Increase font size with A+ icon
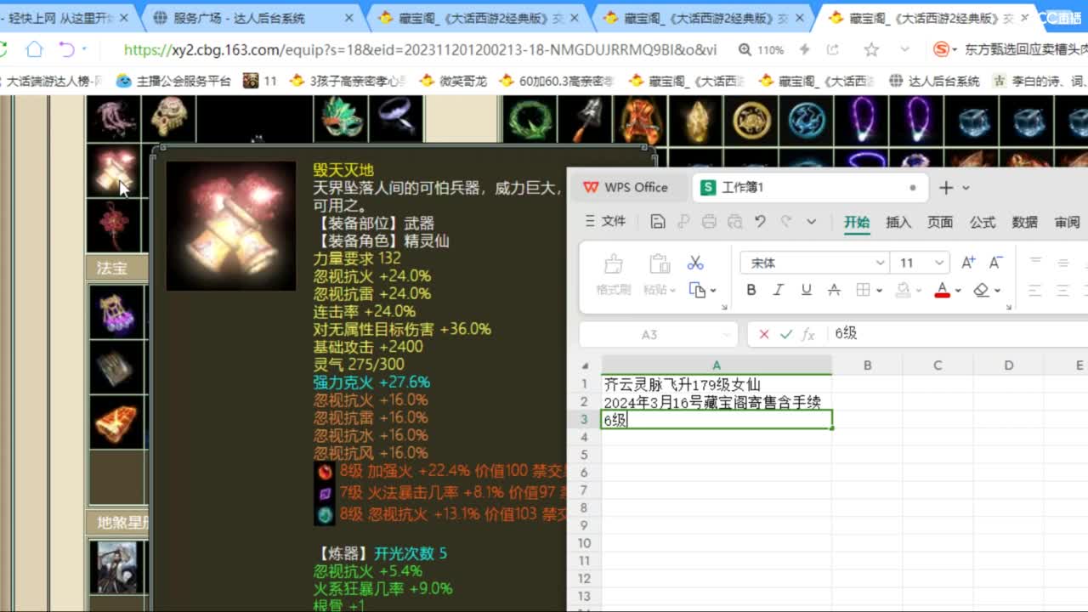 pos(968,263)
